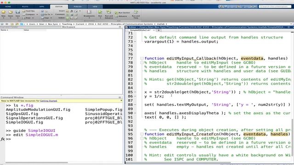Click the 'SigOpsGUI.fig' file listing
Screen dimensions: 294x165
(x=22, y=114)
